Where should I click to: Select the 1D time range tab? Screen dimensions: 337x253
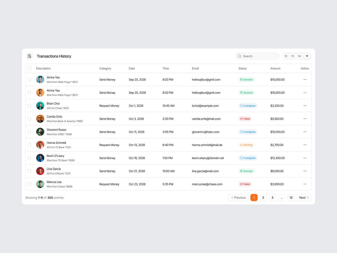coord(286,56)
